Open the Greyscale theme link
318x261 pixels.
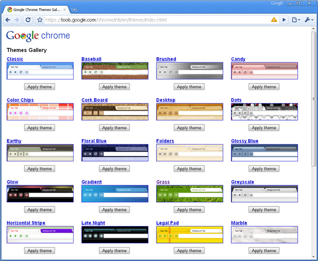pos(243,182)
